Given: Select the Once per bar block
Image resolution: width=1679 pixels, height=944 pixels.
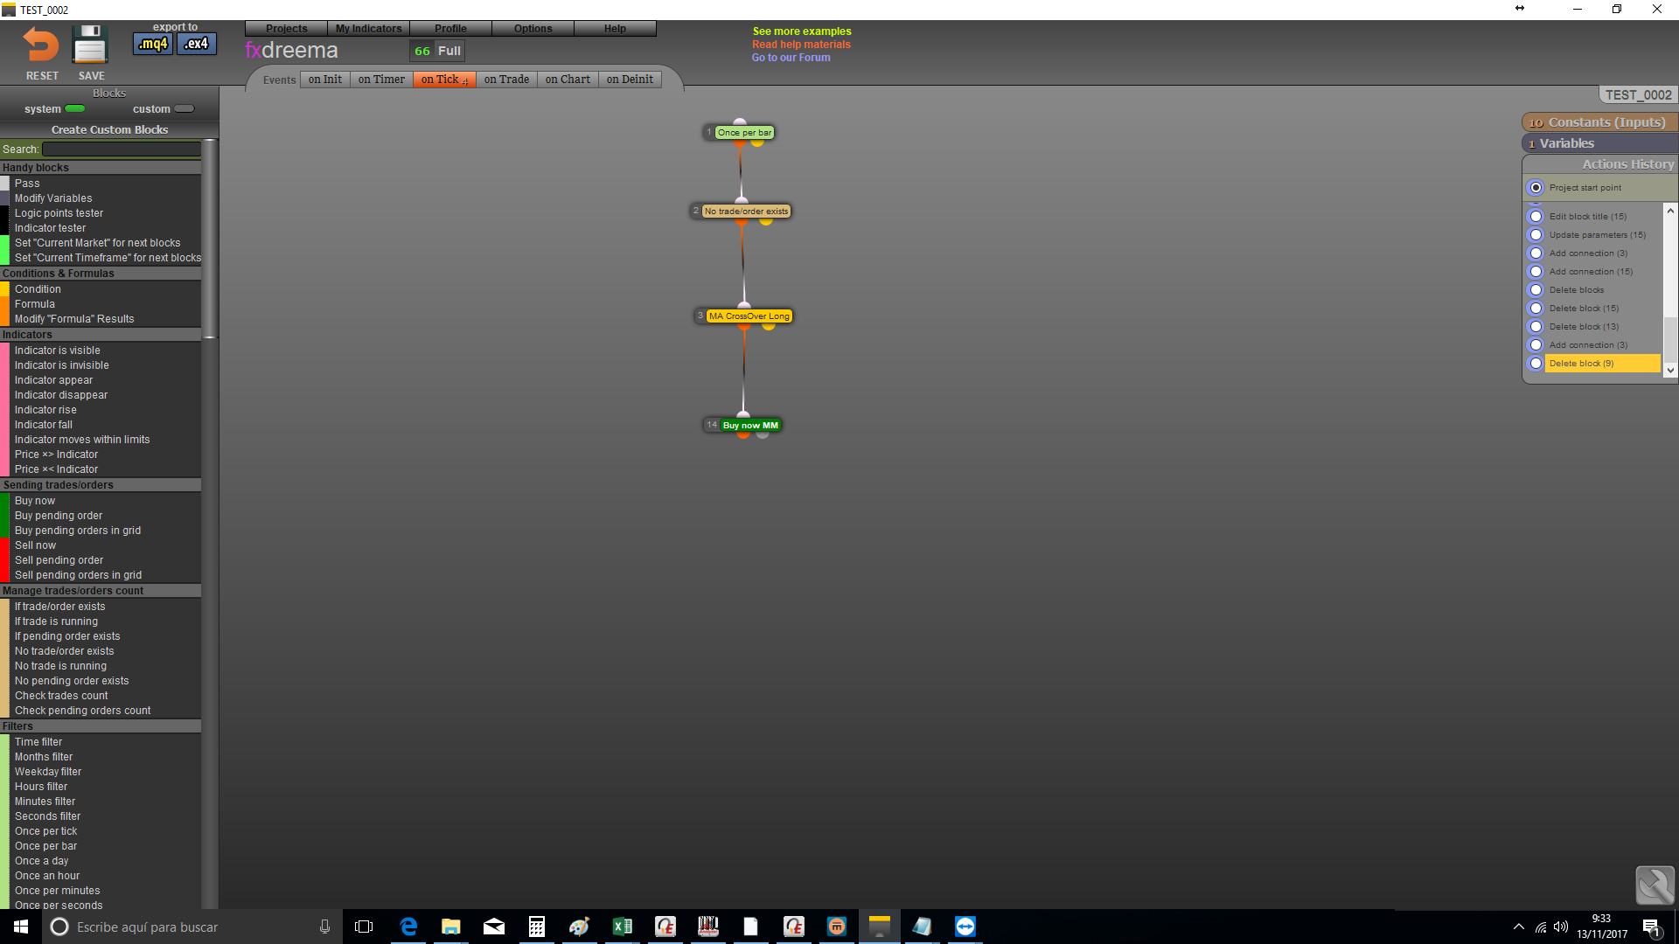Looking at the screenshot, I should point(744,133).
